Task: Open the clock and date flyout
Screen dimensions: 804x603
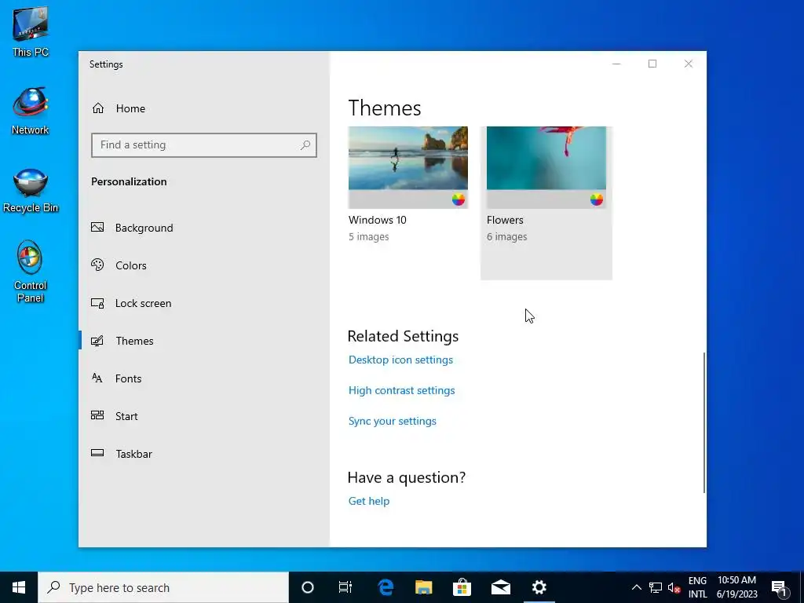Action: [x=736, y=587]
